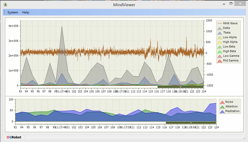Toggle the Meditation series legend entry
Image resolution: width=248 pixels, height=142 pixels.
[x=230, y=111]
